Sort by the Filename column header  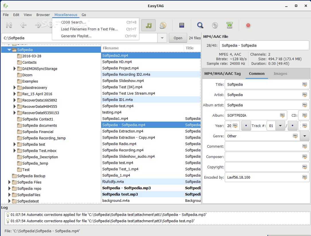[142, 48]
